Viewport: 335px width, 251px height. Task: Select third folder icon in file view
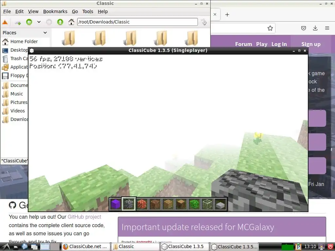(x=130, y=38)
